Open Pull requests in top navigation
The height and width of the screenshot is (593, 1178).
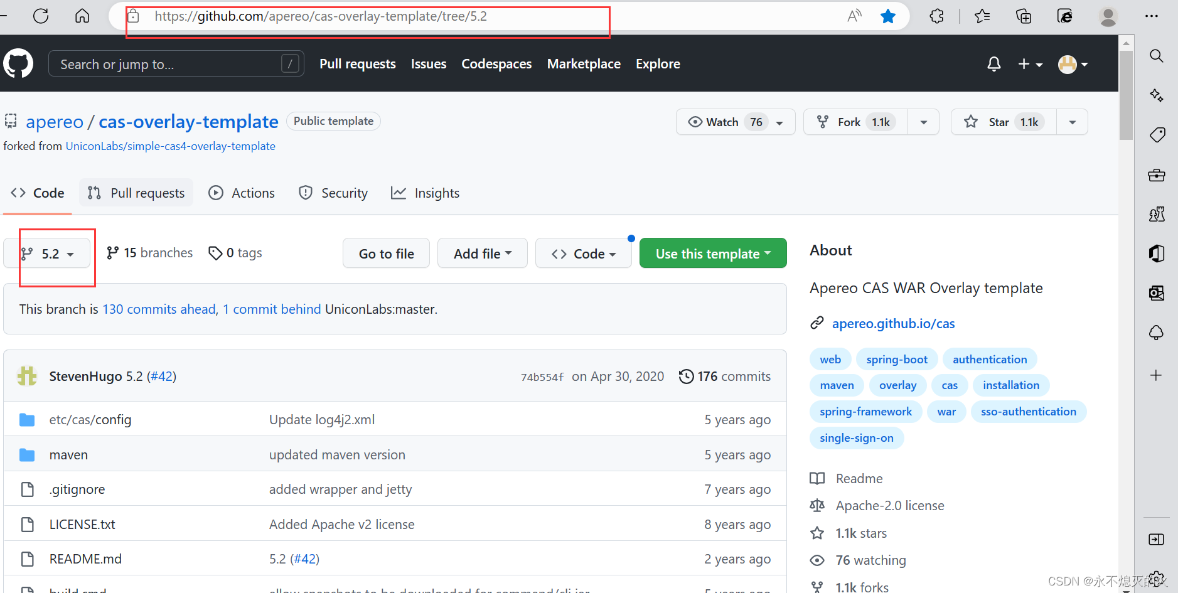[358, 63]
